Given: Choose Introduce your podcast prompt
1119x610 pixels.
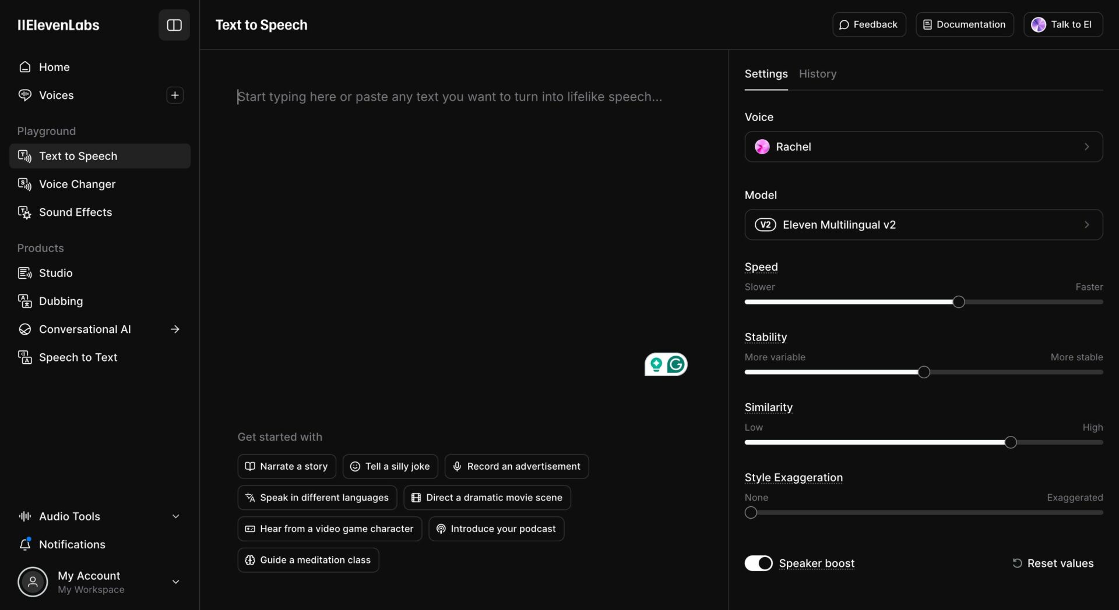Looking at the screenshot, I should [497, 529].
